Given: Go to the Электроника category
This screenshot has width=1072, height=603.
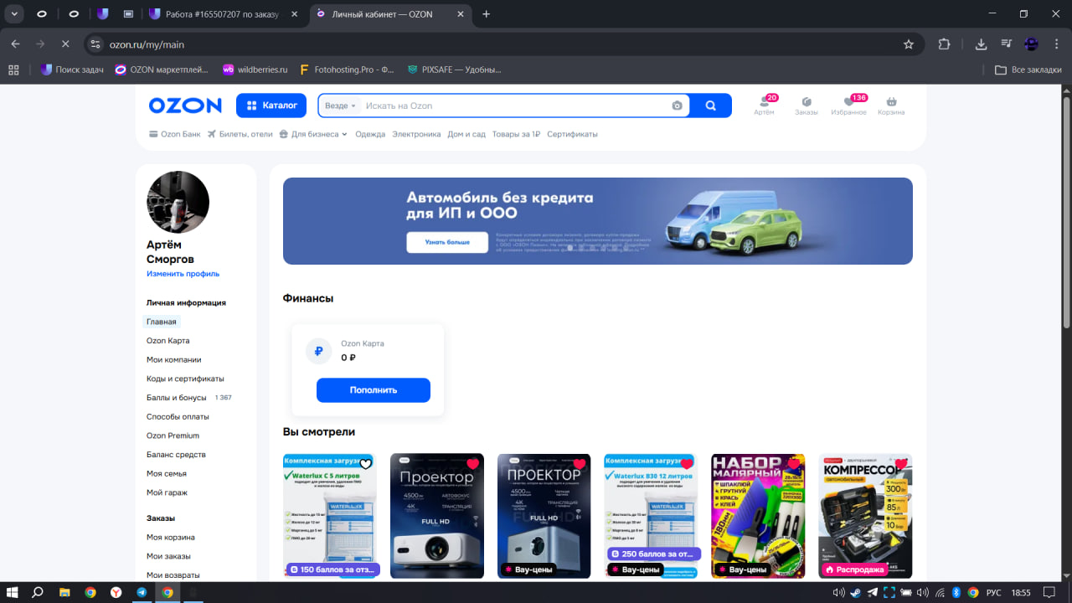Looking at the screenshot, I should (x=416, y=134).
